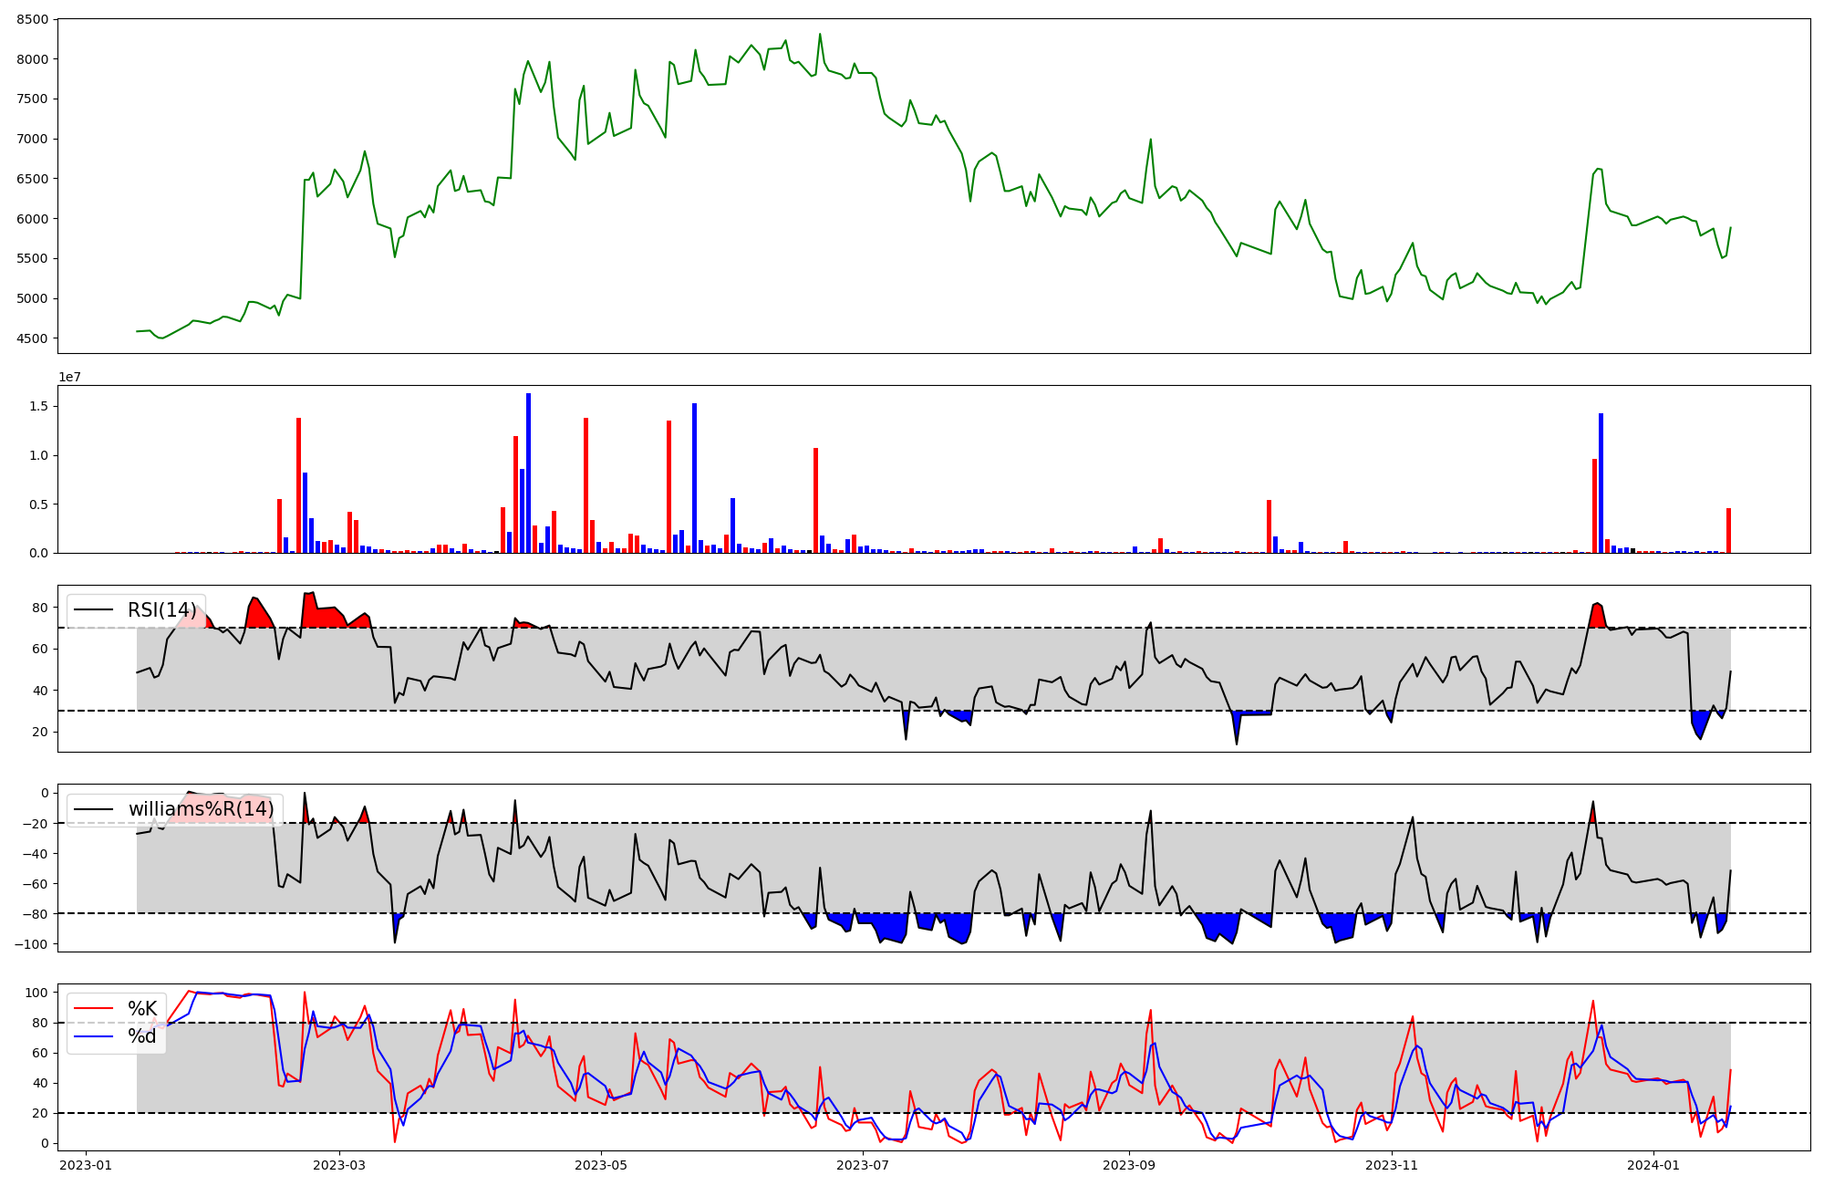Click the 6500 price axis label

pos(33,179)
